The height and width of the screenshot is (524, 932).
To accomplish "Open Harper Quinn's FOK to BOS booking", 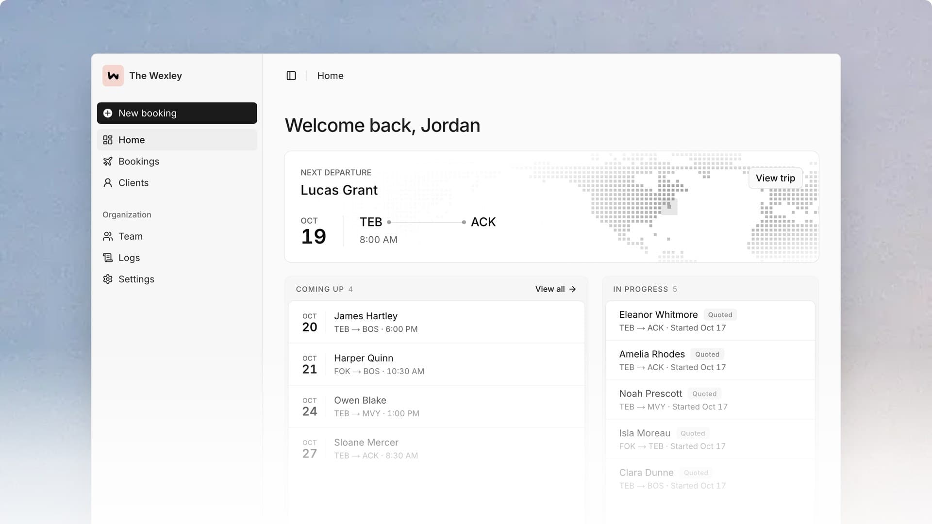I will point(436,364).
